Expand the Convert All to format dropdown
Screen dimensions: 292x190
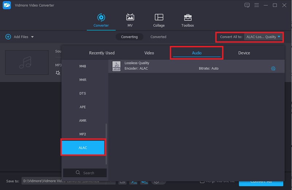tap(279, 37)
